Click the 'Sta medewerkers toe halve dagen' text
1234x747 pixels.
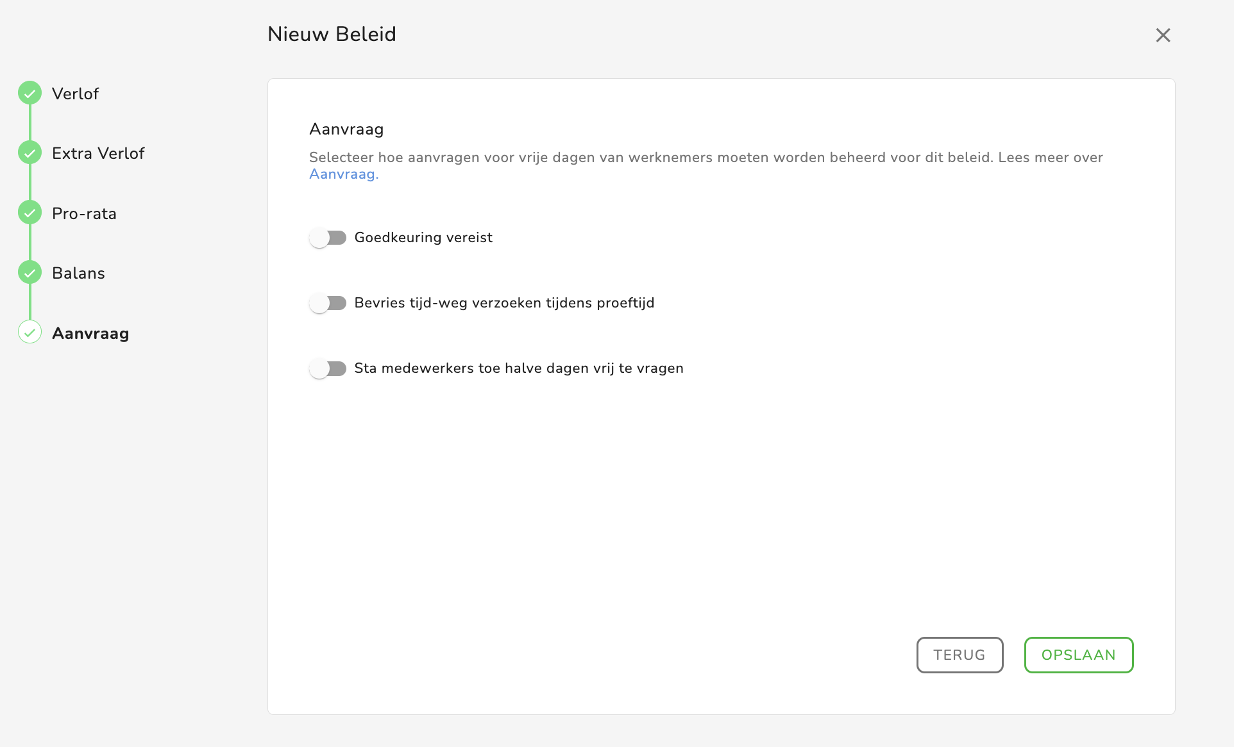[518, 368]
